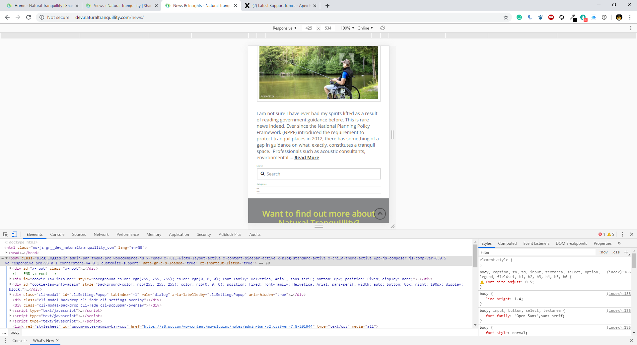637x345 pixels.
Task: Expand the cliSettingsPopup div node
Action: [x=11, y=295]
